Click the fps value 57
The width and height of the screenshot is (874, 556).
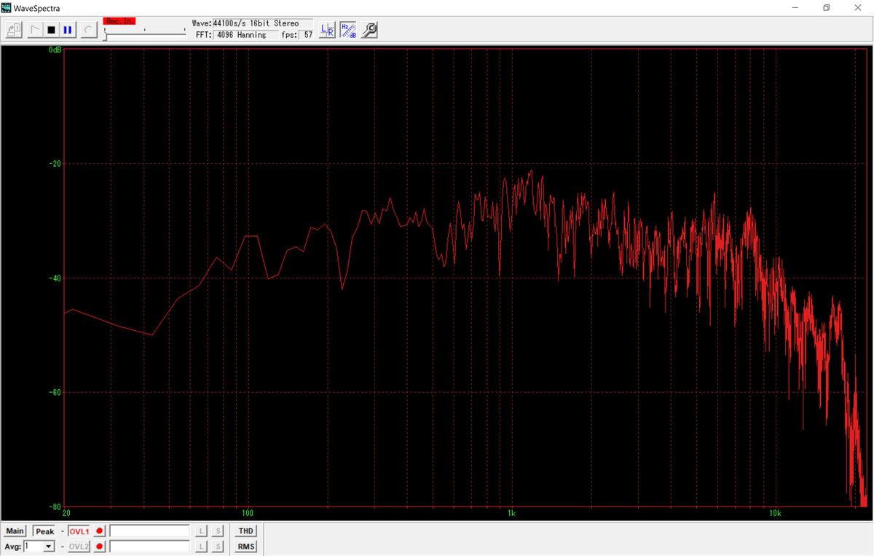point(307,34)
